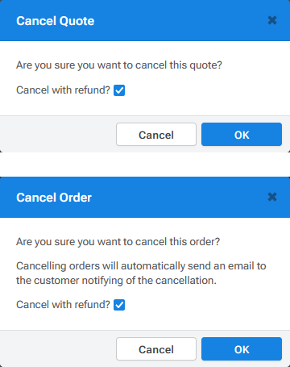Click the 'Cancel Order' dialog title text
290x367 pixels.
pos(54,198)
